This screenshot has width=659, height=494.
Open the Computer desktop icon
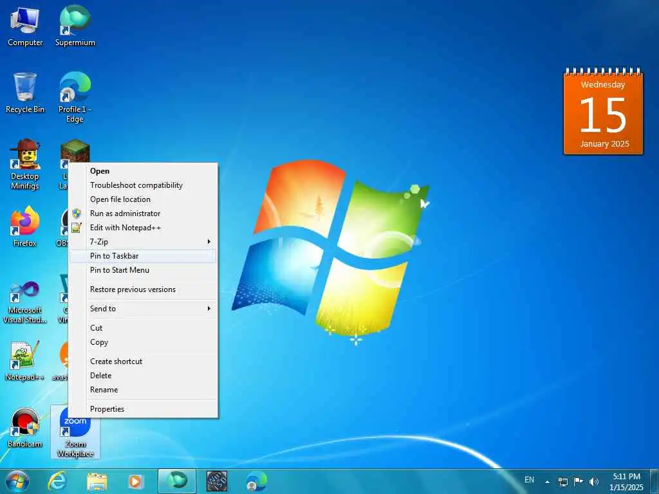click(x=25, y=27)
